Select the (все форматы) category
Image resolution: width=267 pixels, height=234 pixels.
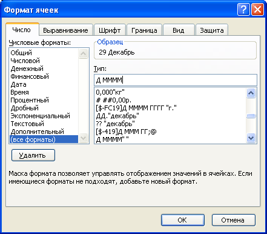pyautogui.click(x=44, y=139)
